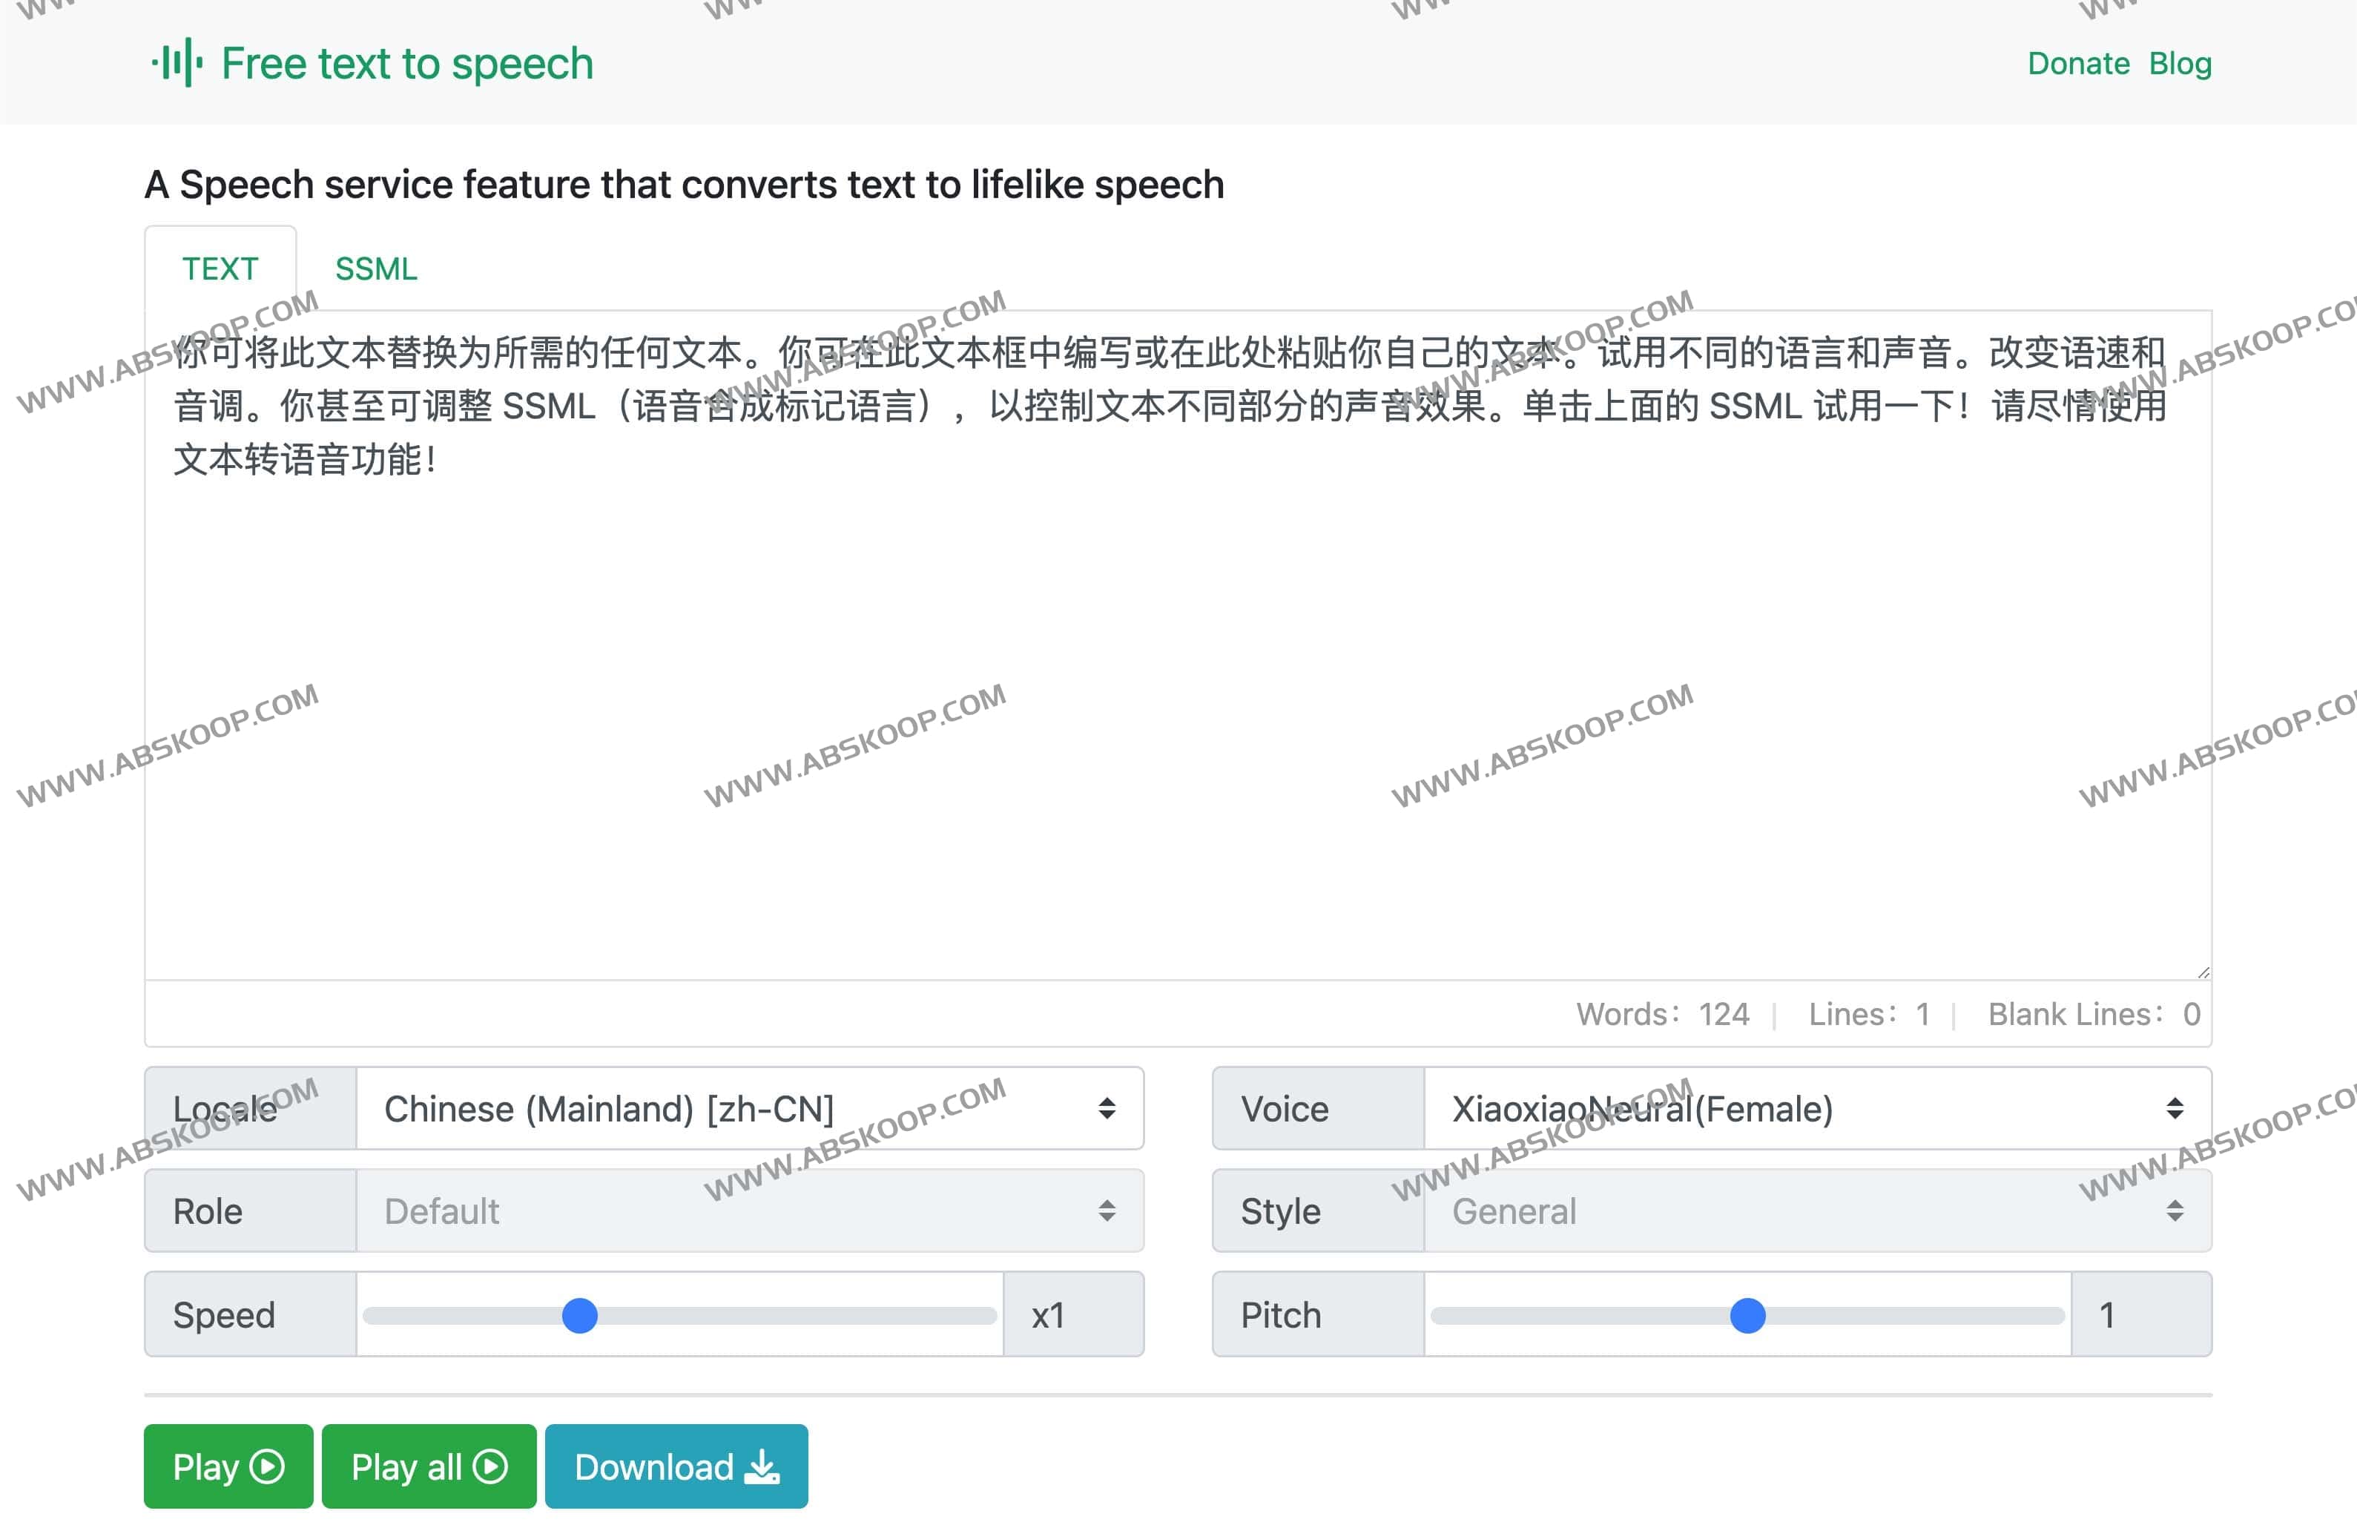Click the download arrow icon on Download button
Image resolution: width=2357 pixels, height=1525 pixels.
pos(760,1466)
